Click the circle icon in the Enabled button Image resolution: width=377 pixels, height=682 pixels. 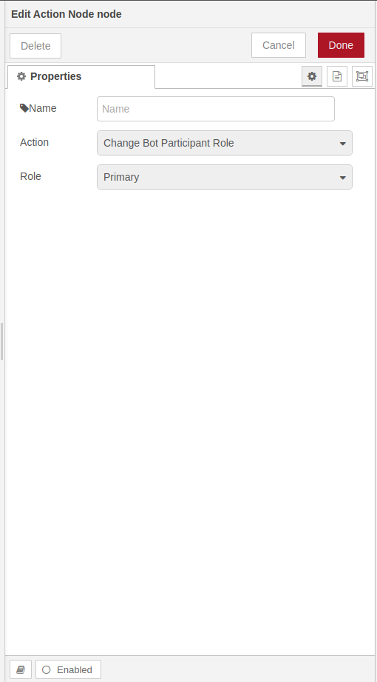click(47, 670)
